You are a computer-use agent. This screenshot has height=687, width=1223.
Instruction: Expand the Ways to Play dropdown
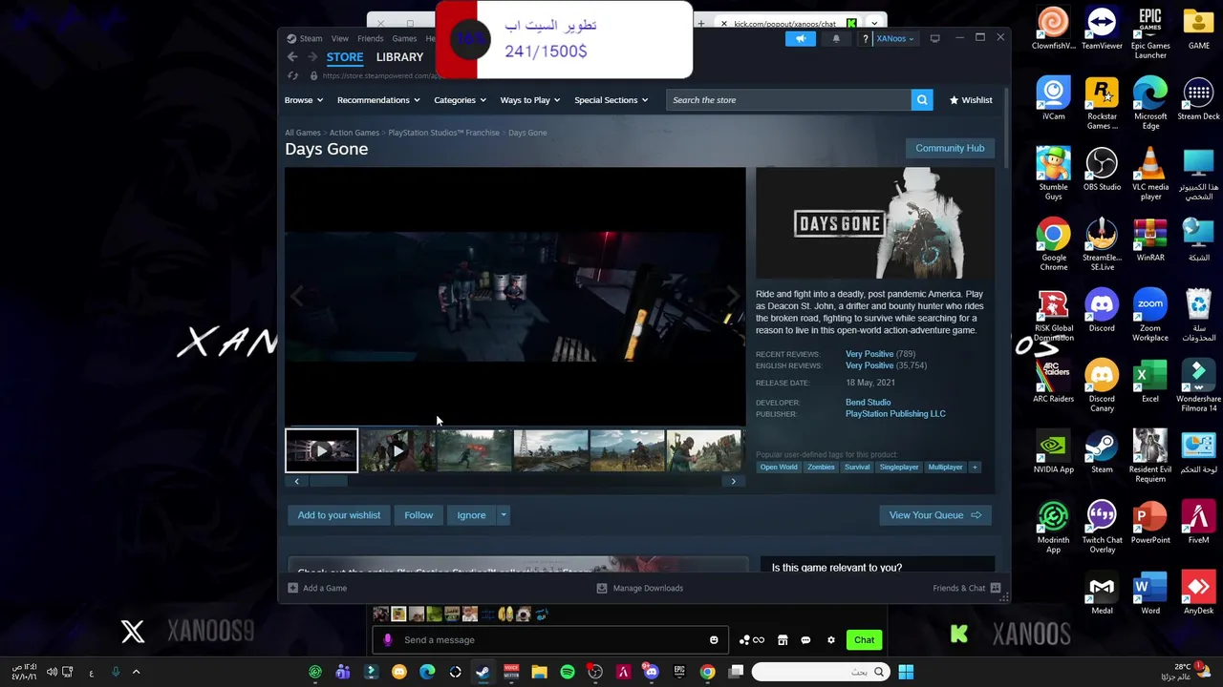coord(530,100)
